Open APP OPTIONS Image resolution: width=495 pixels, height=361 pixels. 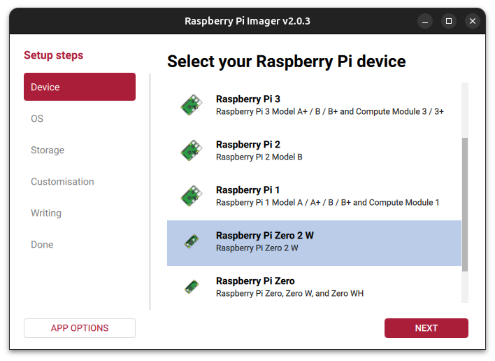pos(80,328)
